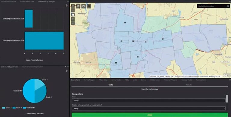Open the Historical Points tab
Image resolution: width=231 pixels, height=117 pixels.
click(201, 80)
